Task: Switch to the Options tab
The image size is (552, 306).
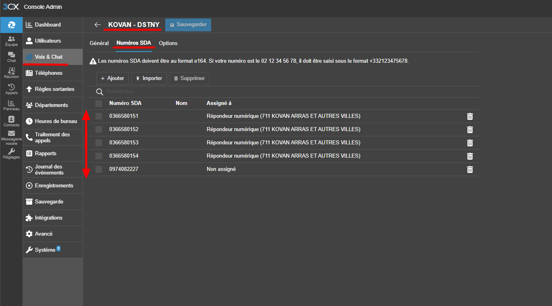Action: tap(168, 43)
